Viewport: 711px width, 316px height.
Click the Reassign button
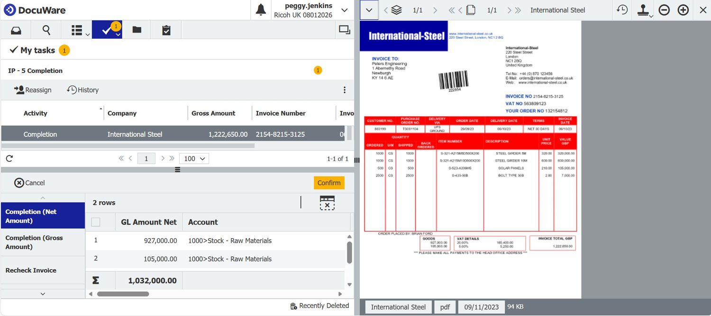click(x=33, y=90)
